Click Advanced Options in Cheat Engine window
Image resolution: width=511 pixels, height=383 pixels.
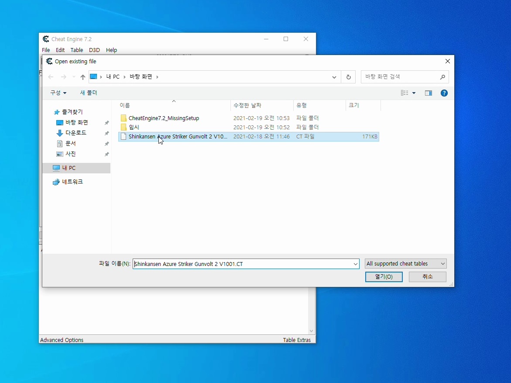(62, 340)
